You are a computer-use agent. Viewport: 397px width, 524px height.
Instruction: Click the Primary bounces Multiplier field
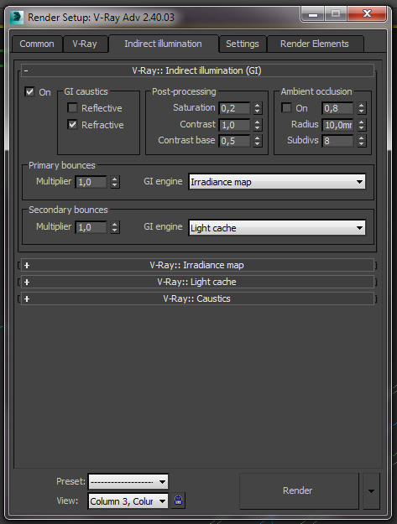[x=91, y=182]
